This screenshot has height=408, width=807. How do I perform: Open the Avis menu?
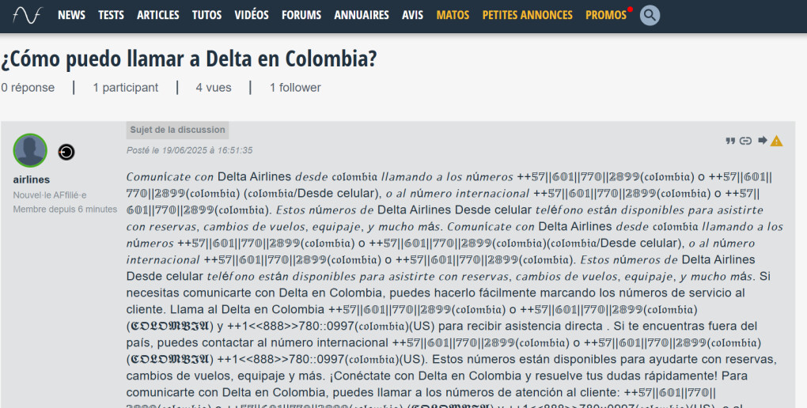tap(412, 16)
